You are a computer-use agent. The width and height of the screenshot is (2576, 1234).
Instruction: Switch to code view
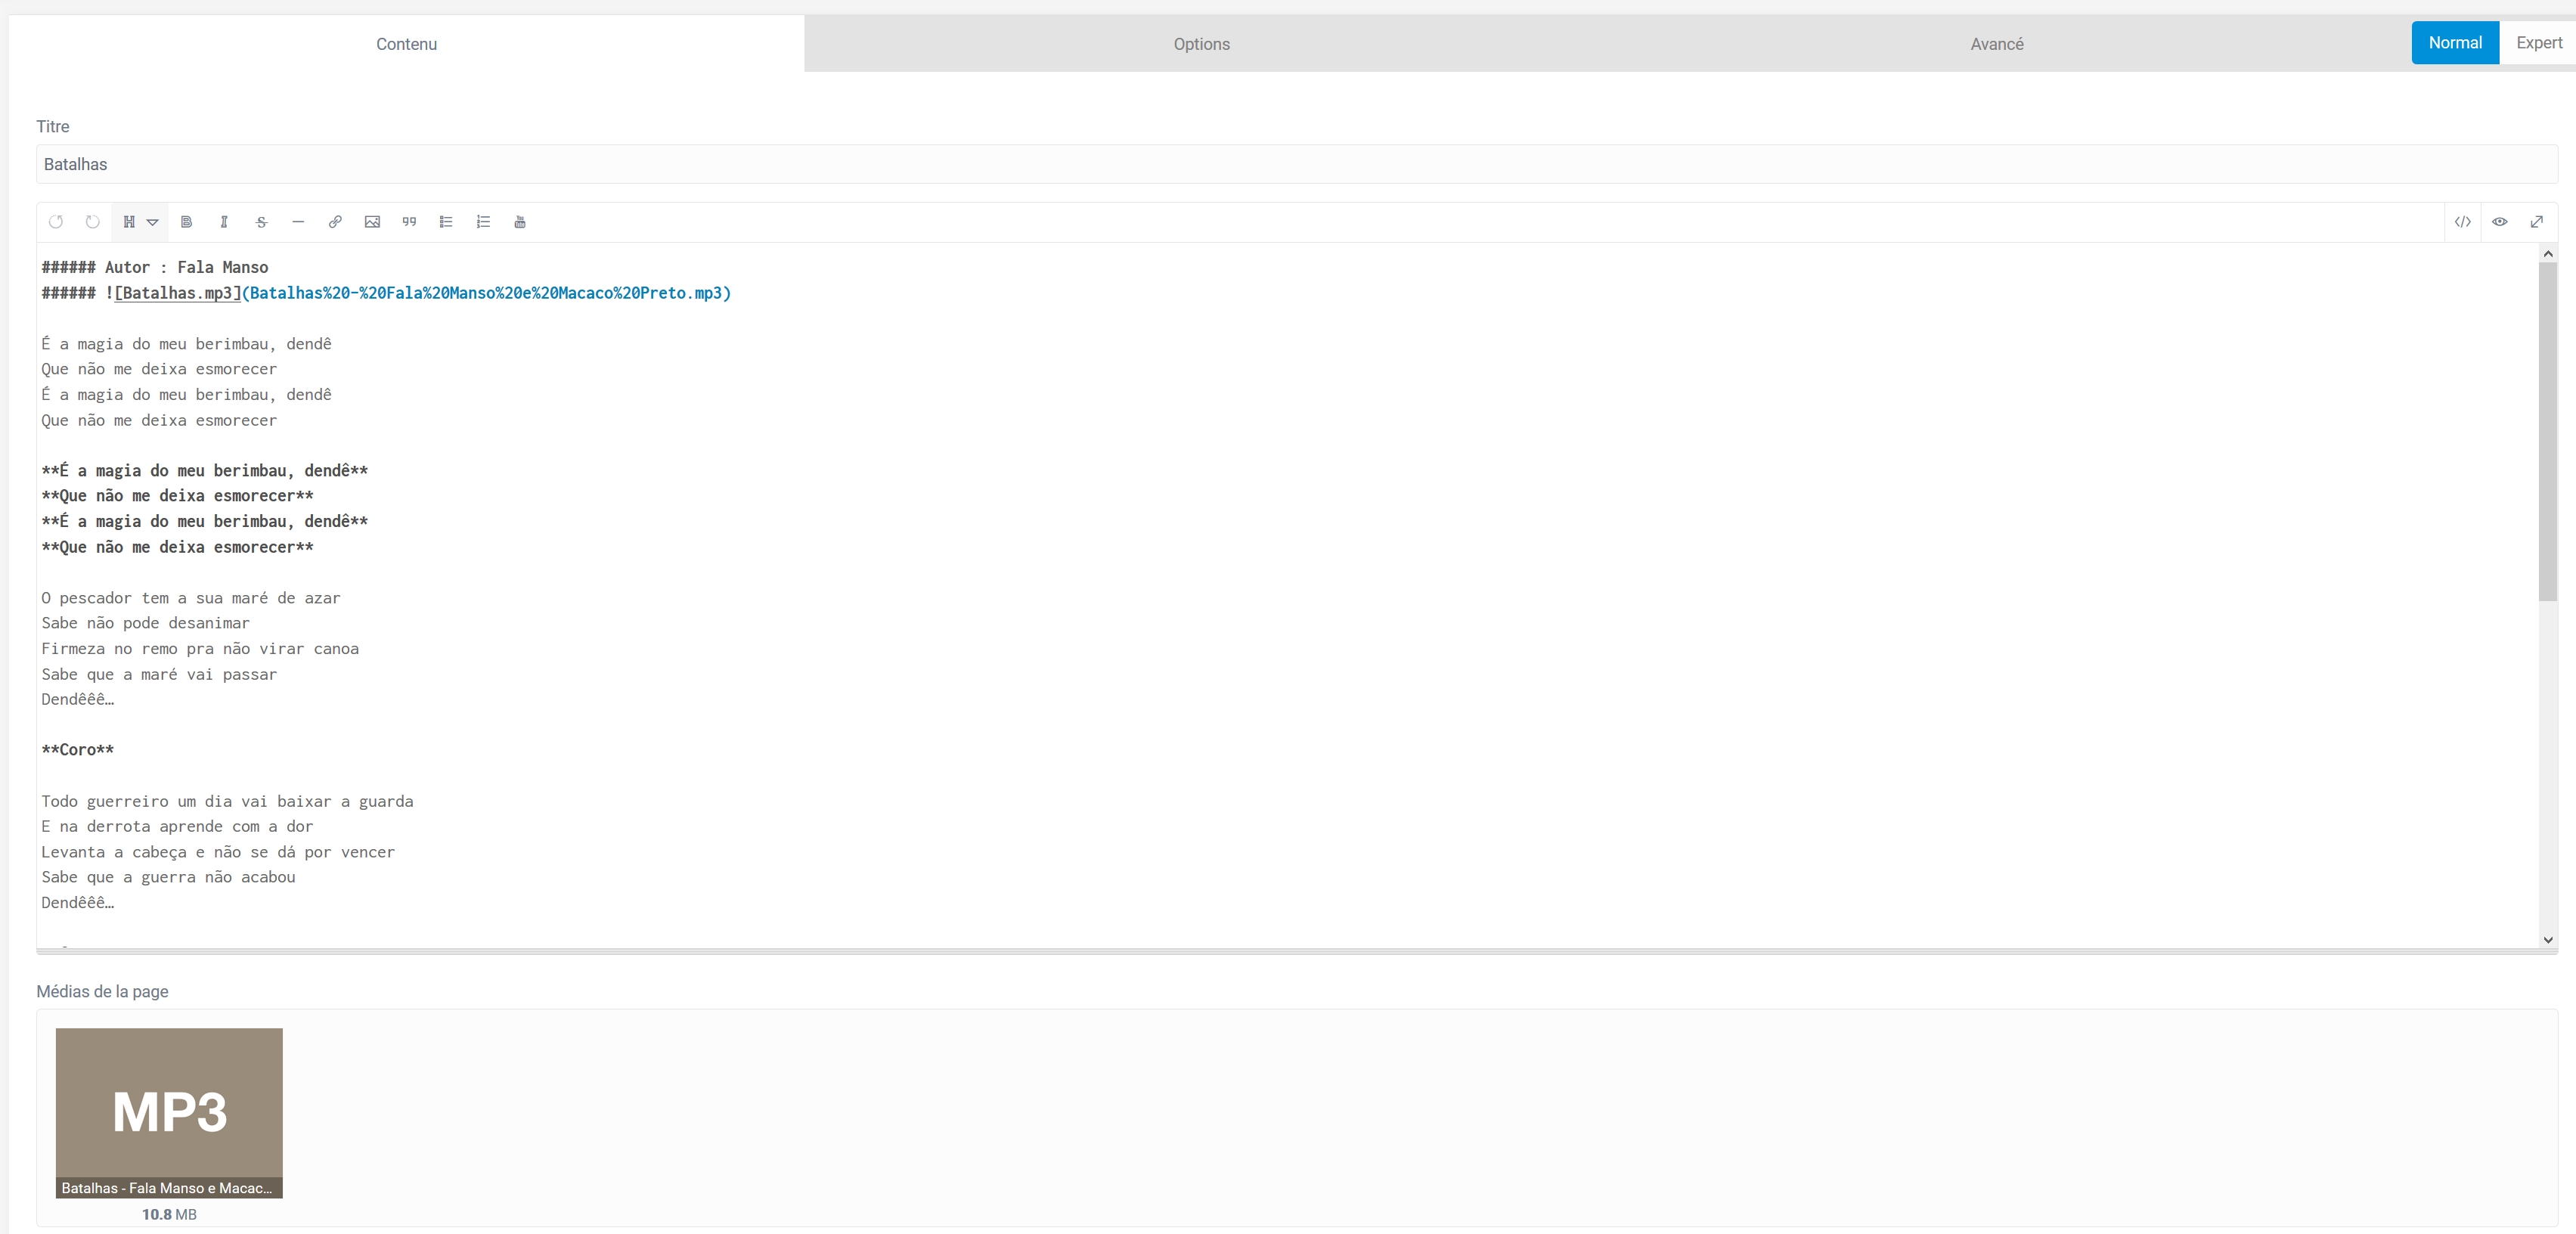pos(2462,222)
